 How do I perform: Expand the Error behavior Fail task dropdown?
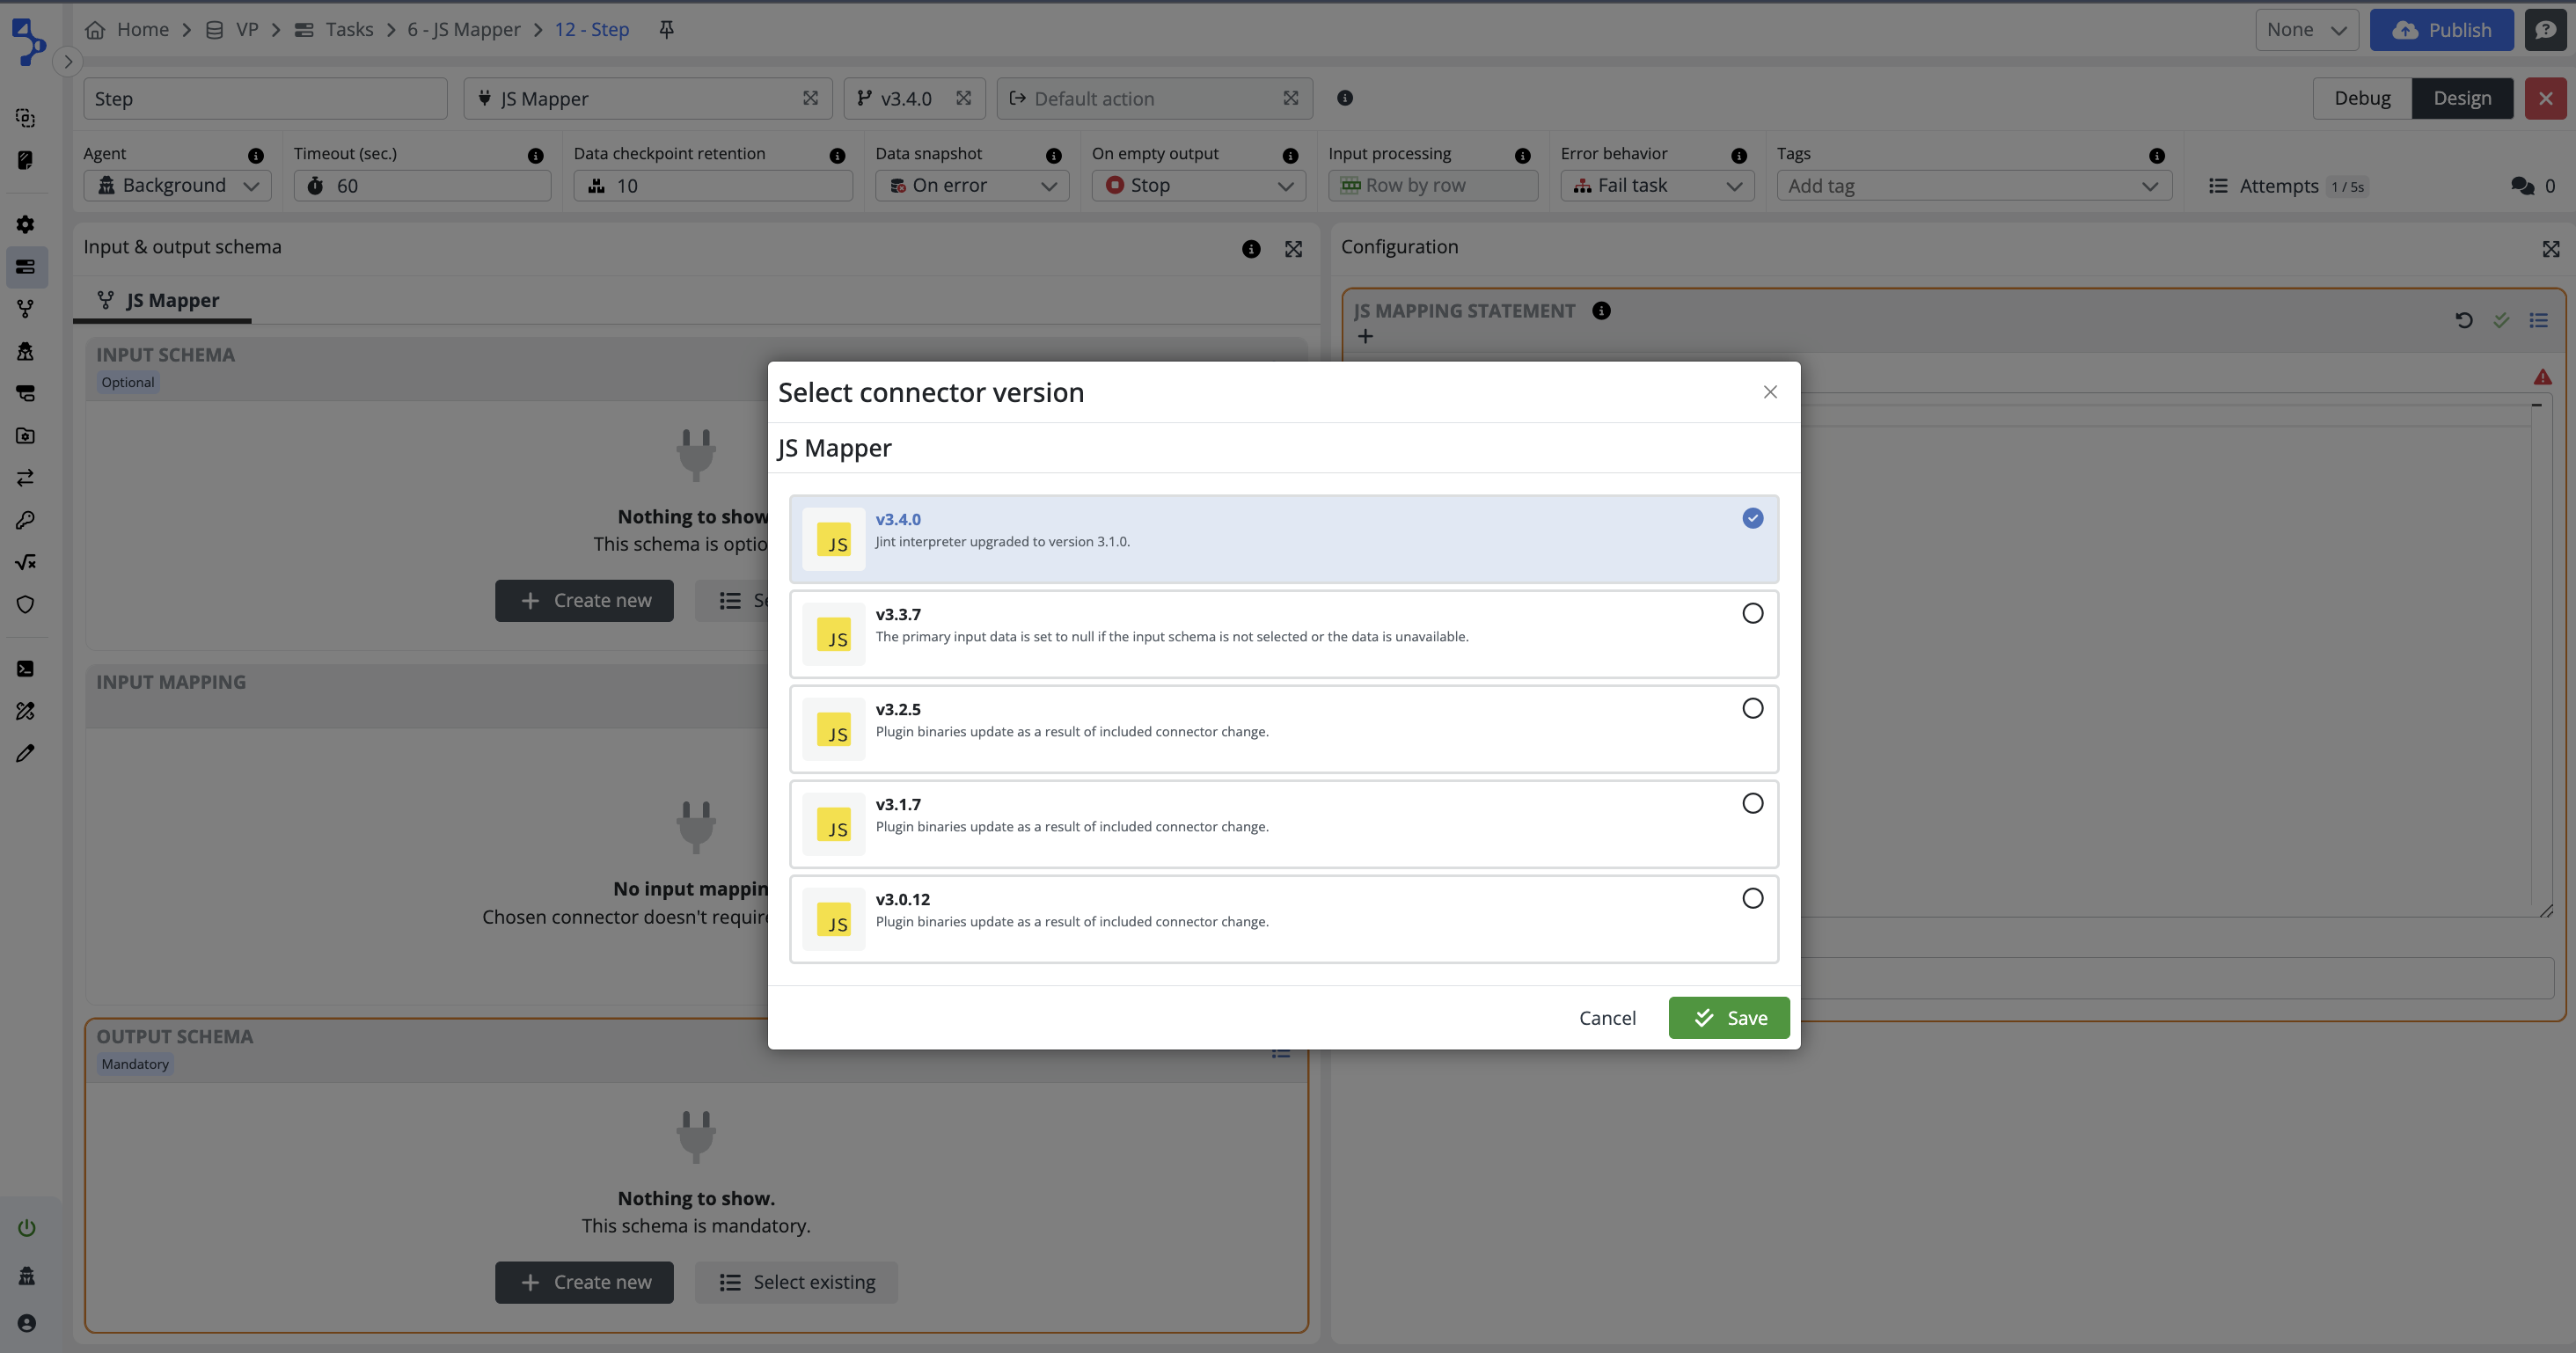pos(1656,186)
